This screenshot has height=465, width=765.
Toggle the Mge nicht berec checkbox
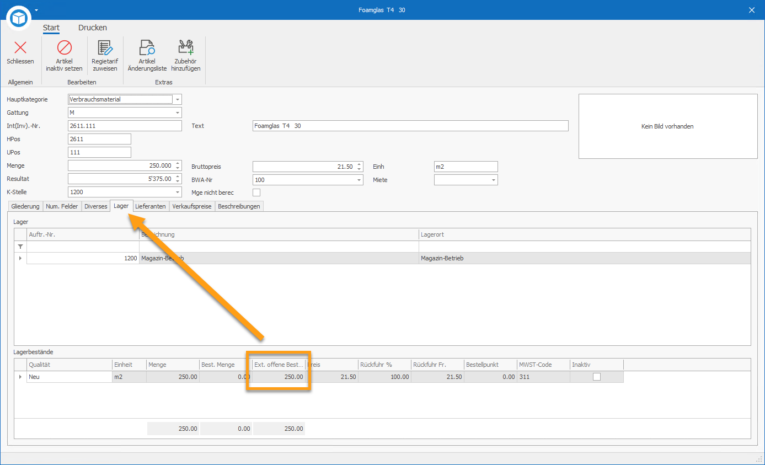coord(256,193)
